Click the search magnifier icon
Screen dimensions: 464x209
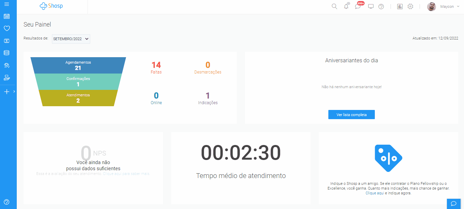tap(335, 6)
